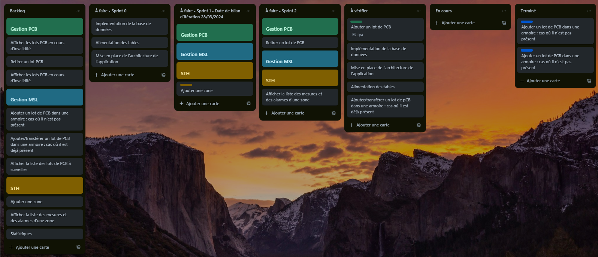Open Mise en place de l'architecture in À vérifier

385,71
